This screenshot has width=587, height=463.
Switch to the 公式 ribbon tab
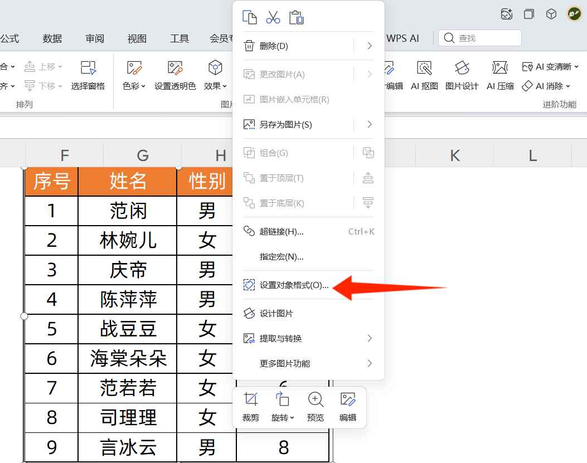coord(9,38)
